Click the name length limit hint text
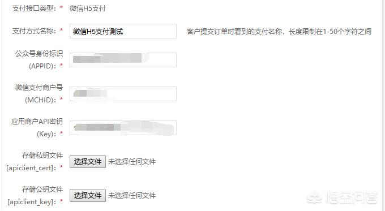This screenshot has height=211, width=385. [x=279, y=32]
